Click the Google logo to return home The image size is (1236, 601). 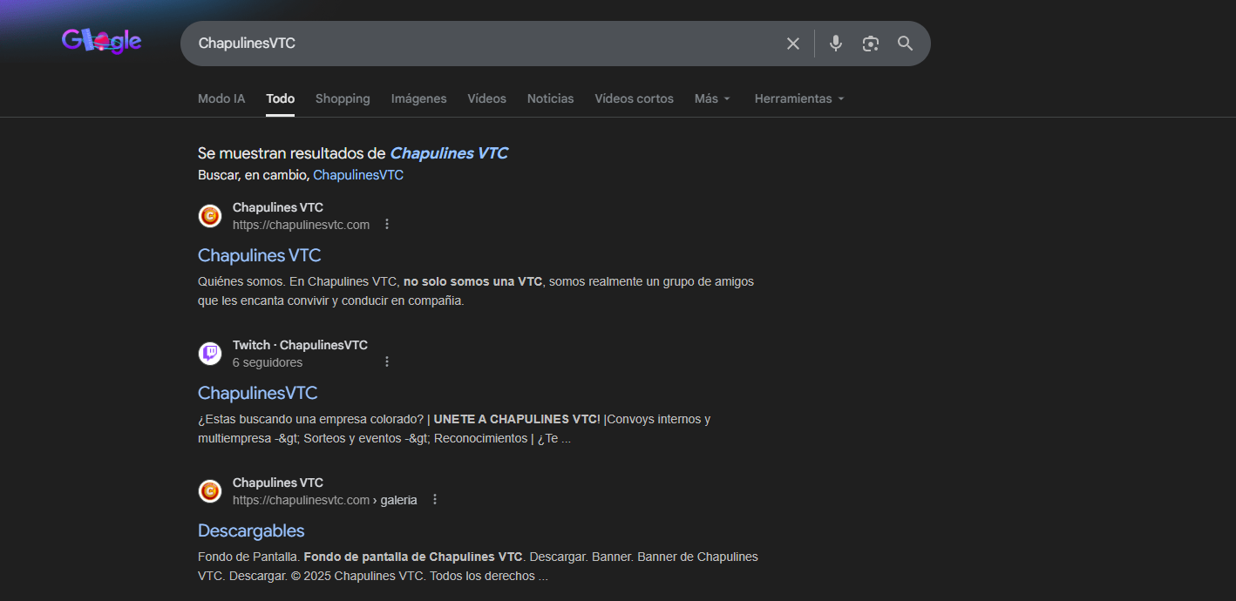[101, 40]
